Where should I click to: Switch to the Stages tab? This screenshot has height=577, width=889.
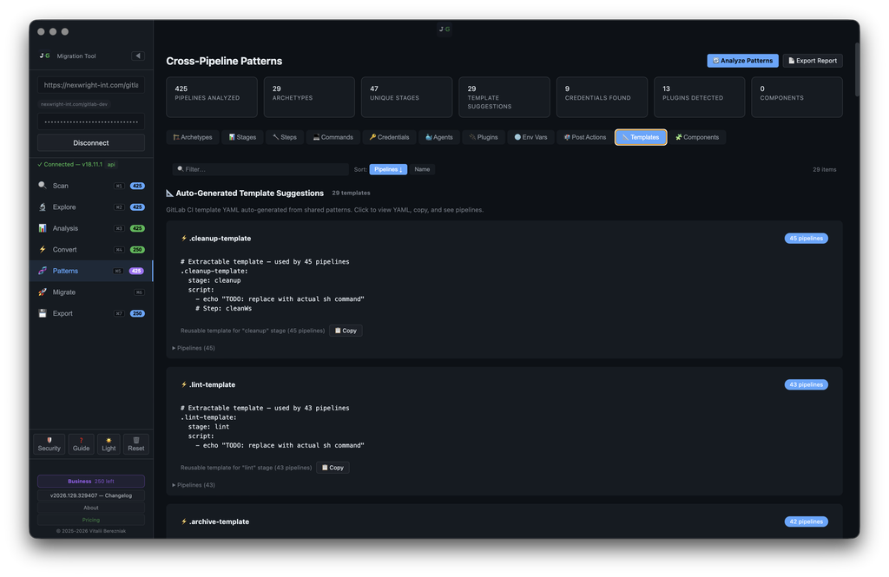(243, 137)
